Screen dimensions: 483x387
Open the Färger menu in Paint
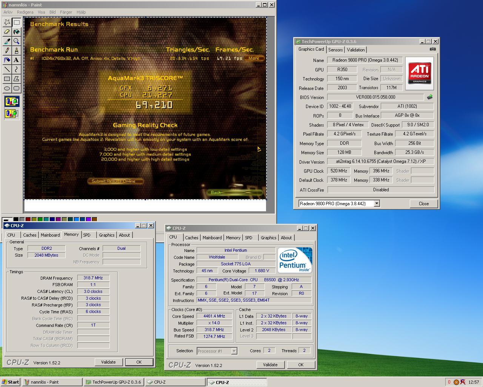tap(66, 12)
